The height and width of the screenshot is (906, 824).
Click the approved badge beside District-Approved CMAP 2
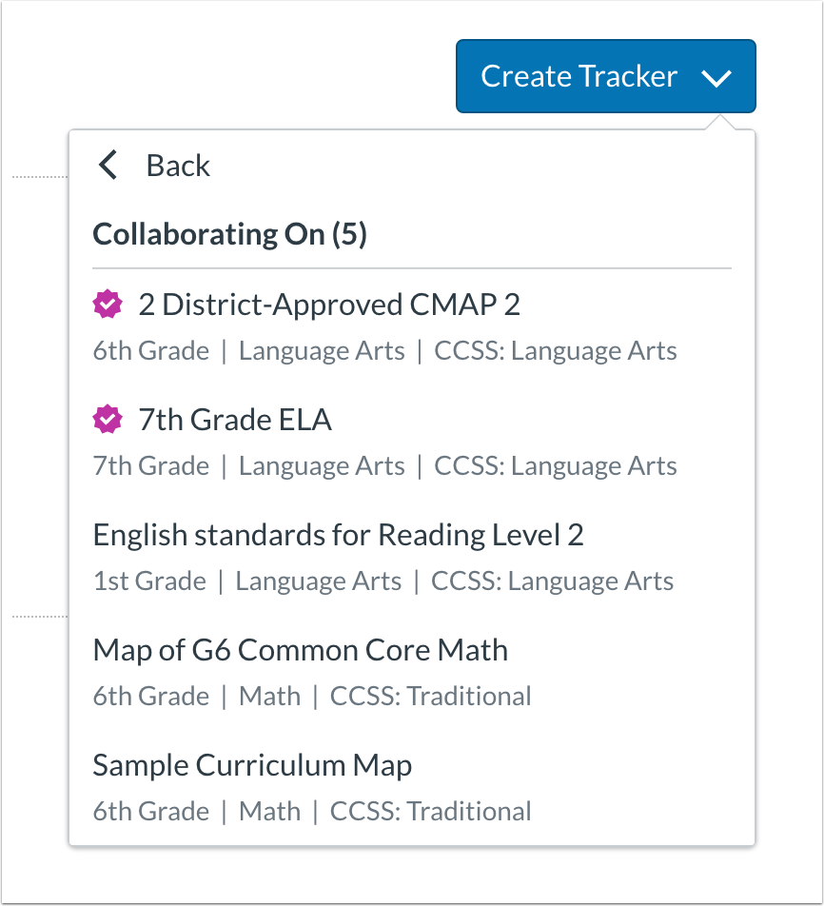click(108, 305)
